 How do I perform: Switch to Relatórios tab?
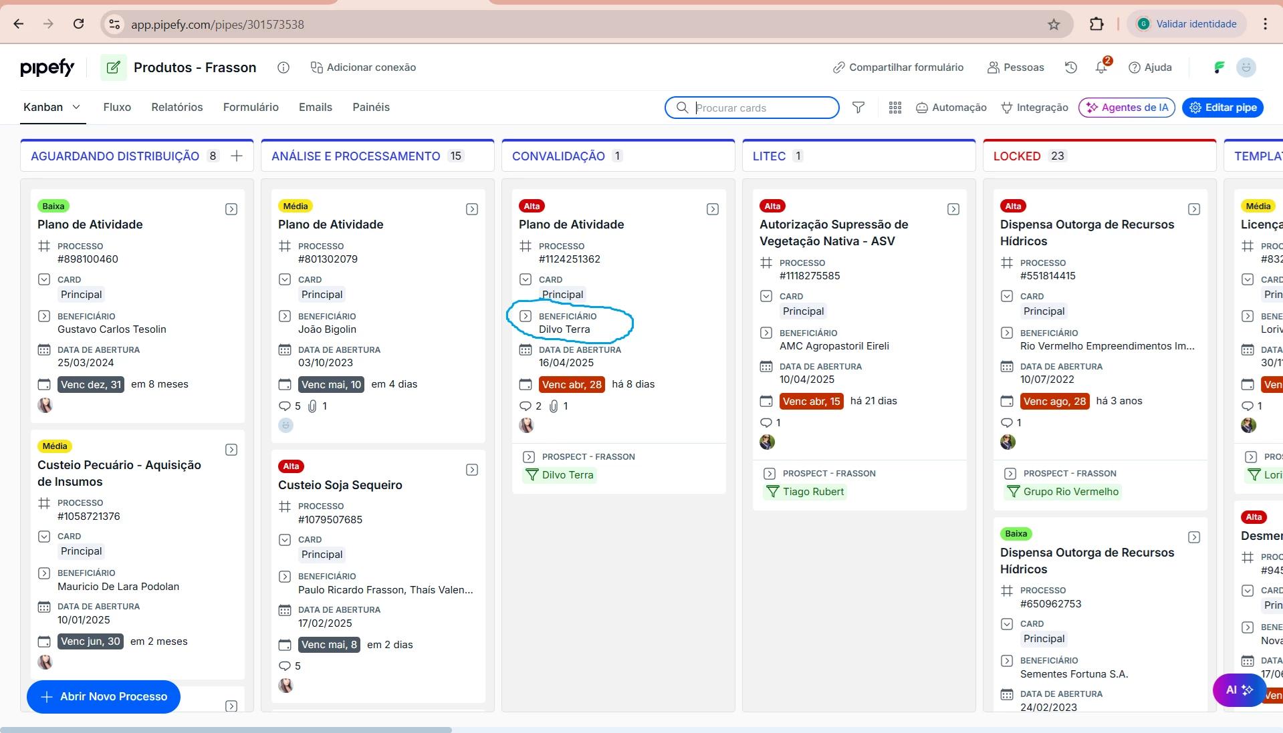click(177, 107)
